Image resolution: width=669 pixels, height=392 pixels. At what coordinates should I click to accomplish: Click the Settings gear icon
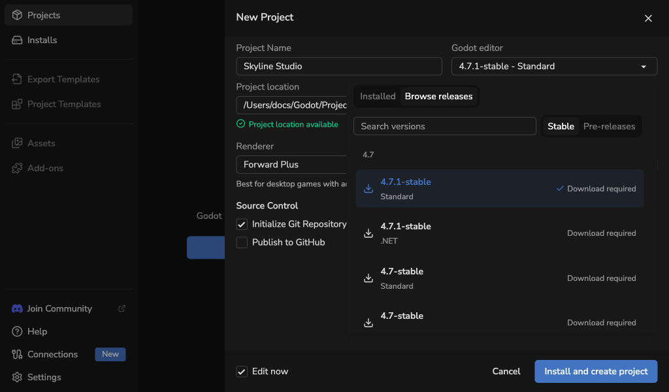[17, 377]
